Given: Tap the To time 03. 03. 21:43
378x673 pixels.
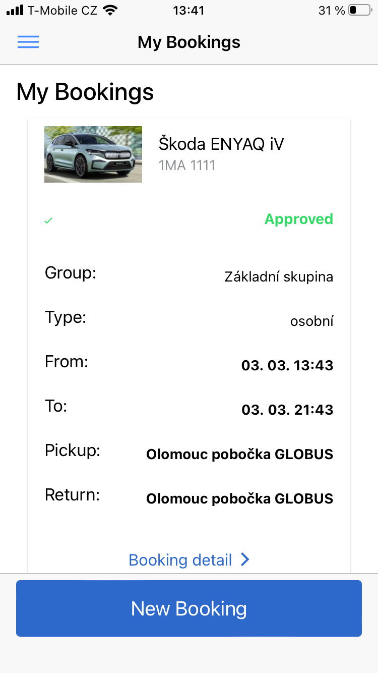Looking at the screenshot, I should click(x=287, y=410).
